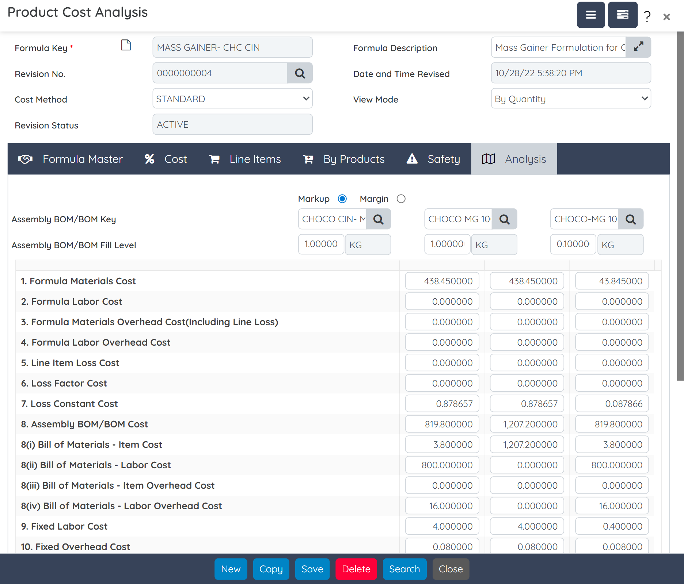Select the Markup radio button
684x584 pixels.
[342, 199]
